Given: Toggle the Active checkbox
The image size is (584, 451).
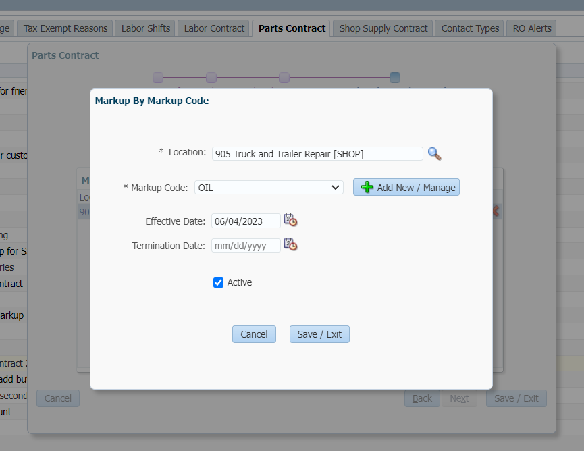Looking at the screenshot, I should pos(218,283).
